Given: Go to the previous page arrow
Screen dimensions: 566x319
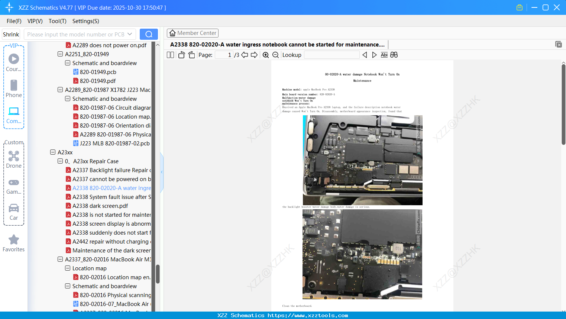Looking at the screenshot, I should (245, 55).
